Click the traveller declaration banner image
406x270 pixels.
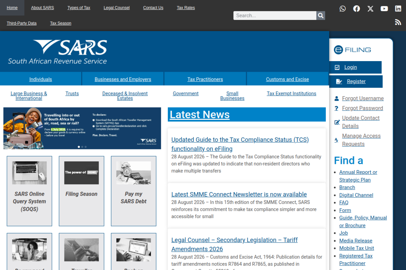tap(82, 128)
